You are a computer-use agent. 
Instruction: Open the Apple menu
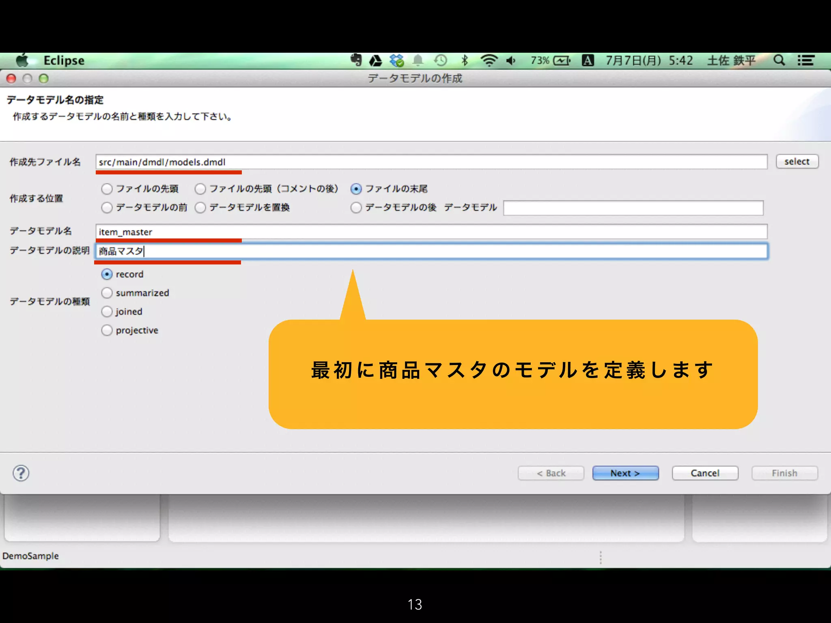pyautogui.click(x=22, y=61)
